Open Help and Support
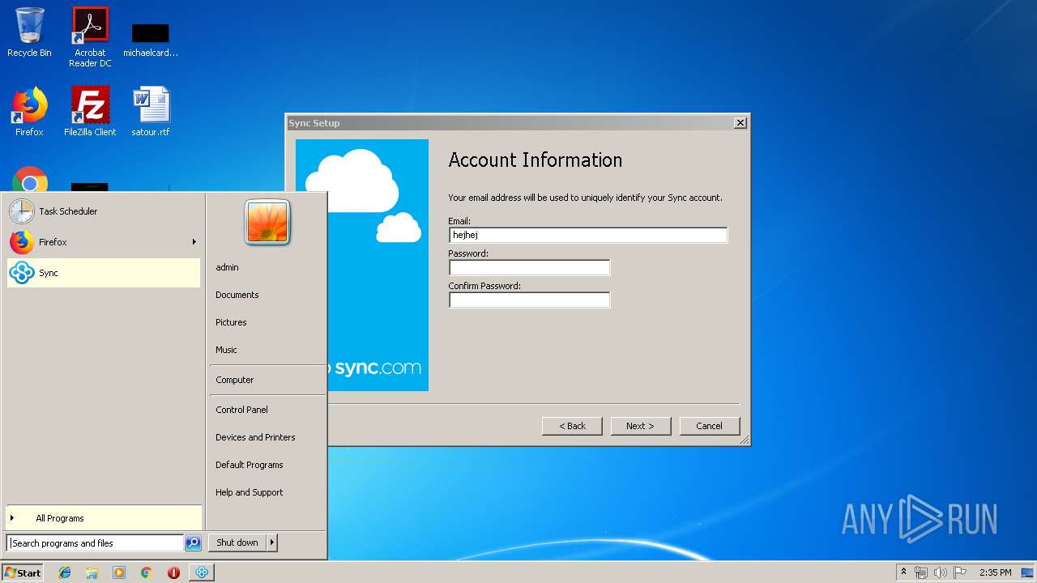 pyautogui.click(x=249, y=492)
